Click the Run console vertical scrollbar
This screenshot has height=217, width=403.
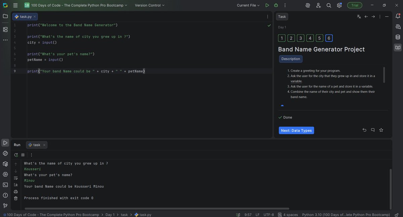point(390,189)
